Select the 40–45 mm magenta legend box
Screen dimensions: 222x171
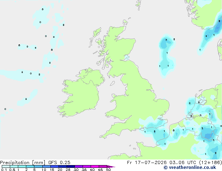pyautogui.click(x=95, y=166)
